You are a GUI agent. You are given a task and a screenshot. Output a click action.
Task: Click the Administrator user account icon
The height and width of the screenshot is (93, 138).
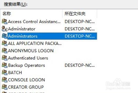5,29
